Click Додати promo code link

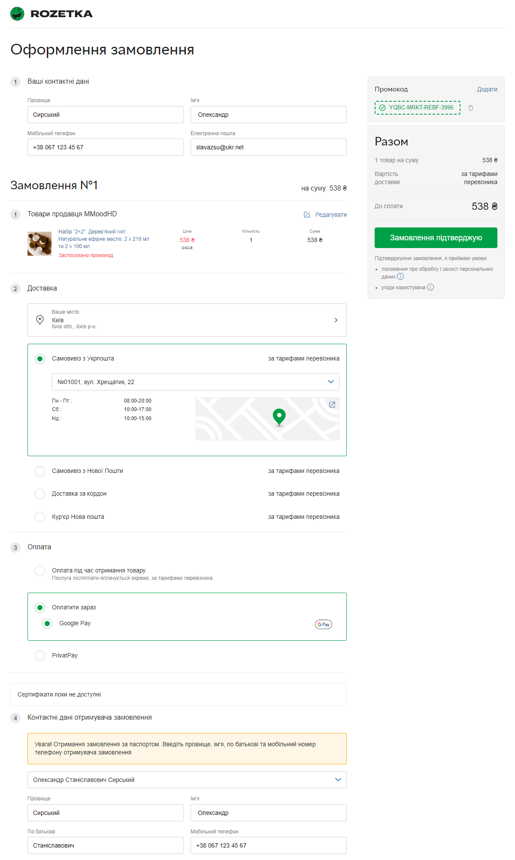[x=487, y=89]
